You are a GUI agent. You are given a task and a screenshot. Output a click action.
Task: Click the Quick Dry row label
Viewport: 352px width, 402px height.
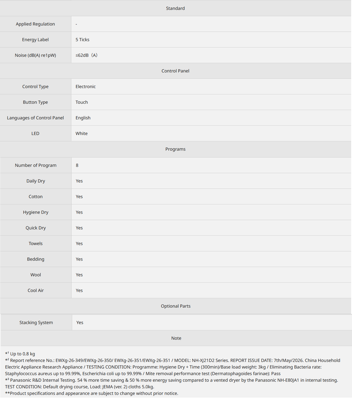pyautogui.click(x=36, y=228)
